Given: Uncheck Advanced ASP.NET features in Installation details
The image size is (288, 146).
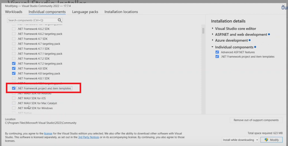Looking at the screenshot, I should click(x=217, y=52).
